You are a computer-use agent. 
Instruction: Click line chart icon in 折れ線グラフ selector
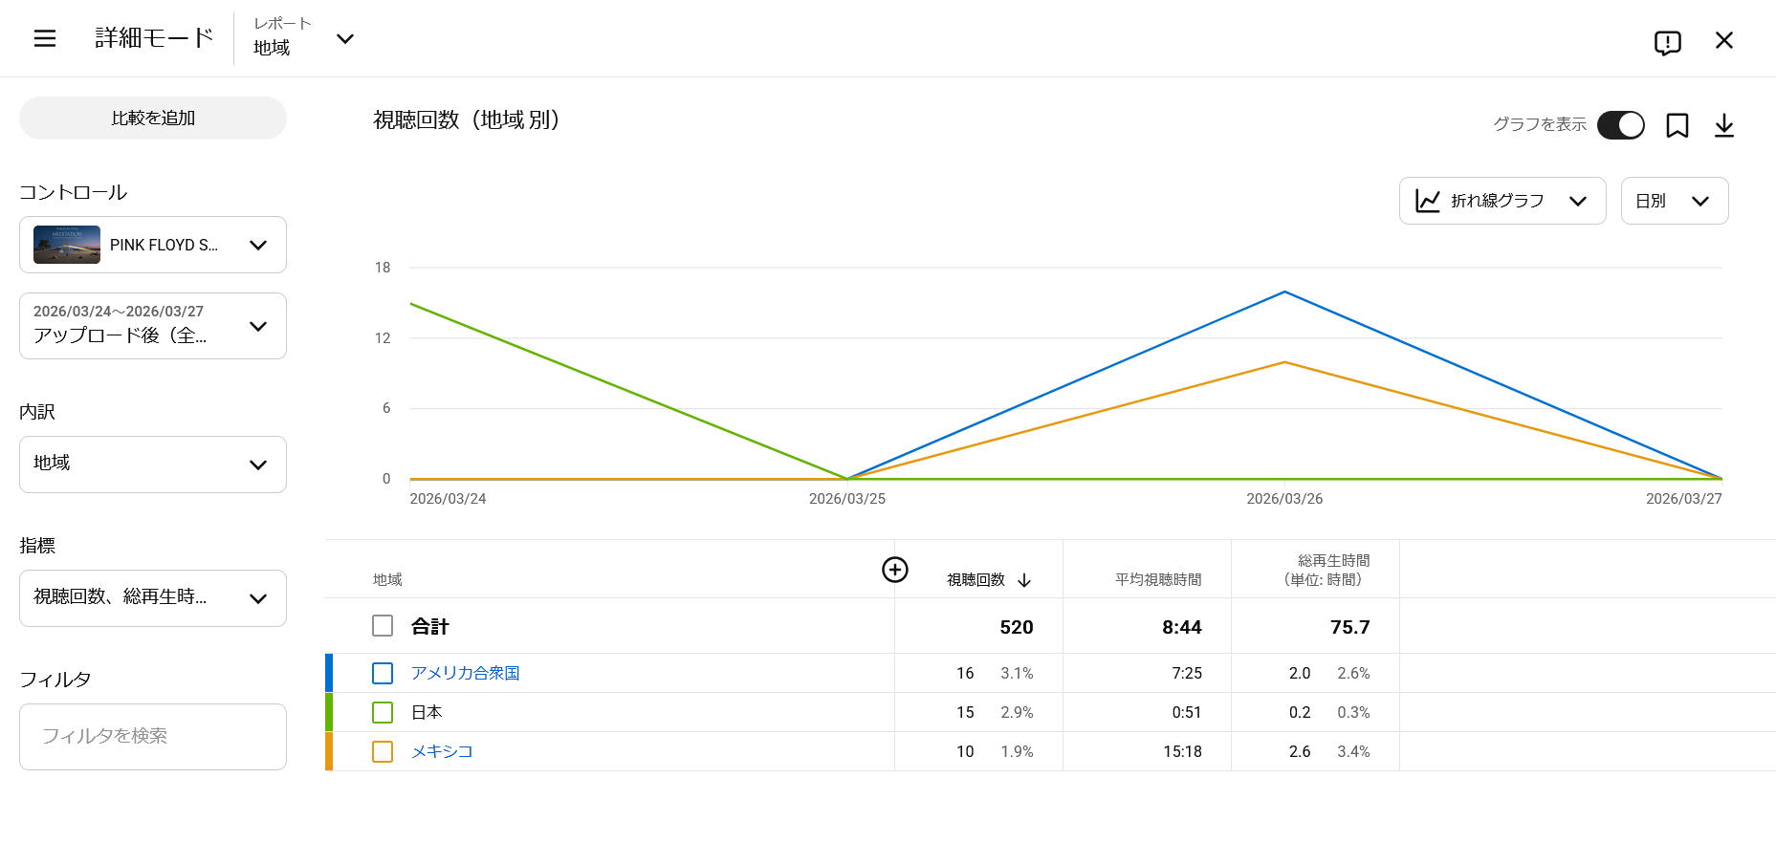(1428, 201)
